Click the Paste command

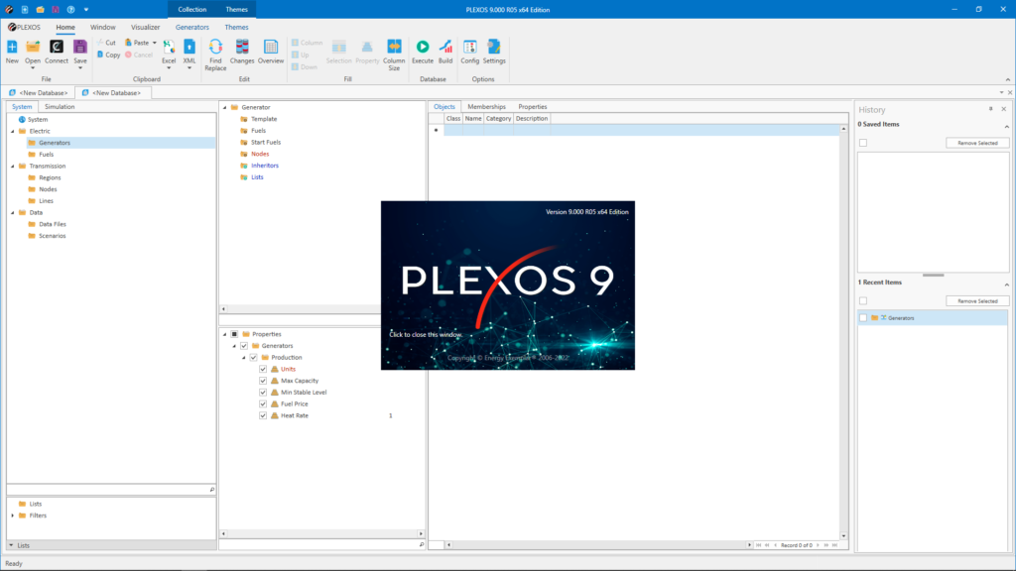coord(137,43)
